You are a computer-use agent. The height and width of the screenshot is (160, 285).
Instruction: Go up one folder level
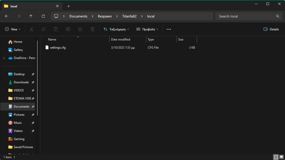[31, 16]
